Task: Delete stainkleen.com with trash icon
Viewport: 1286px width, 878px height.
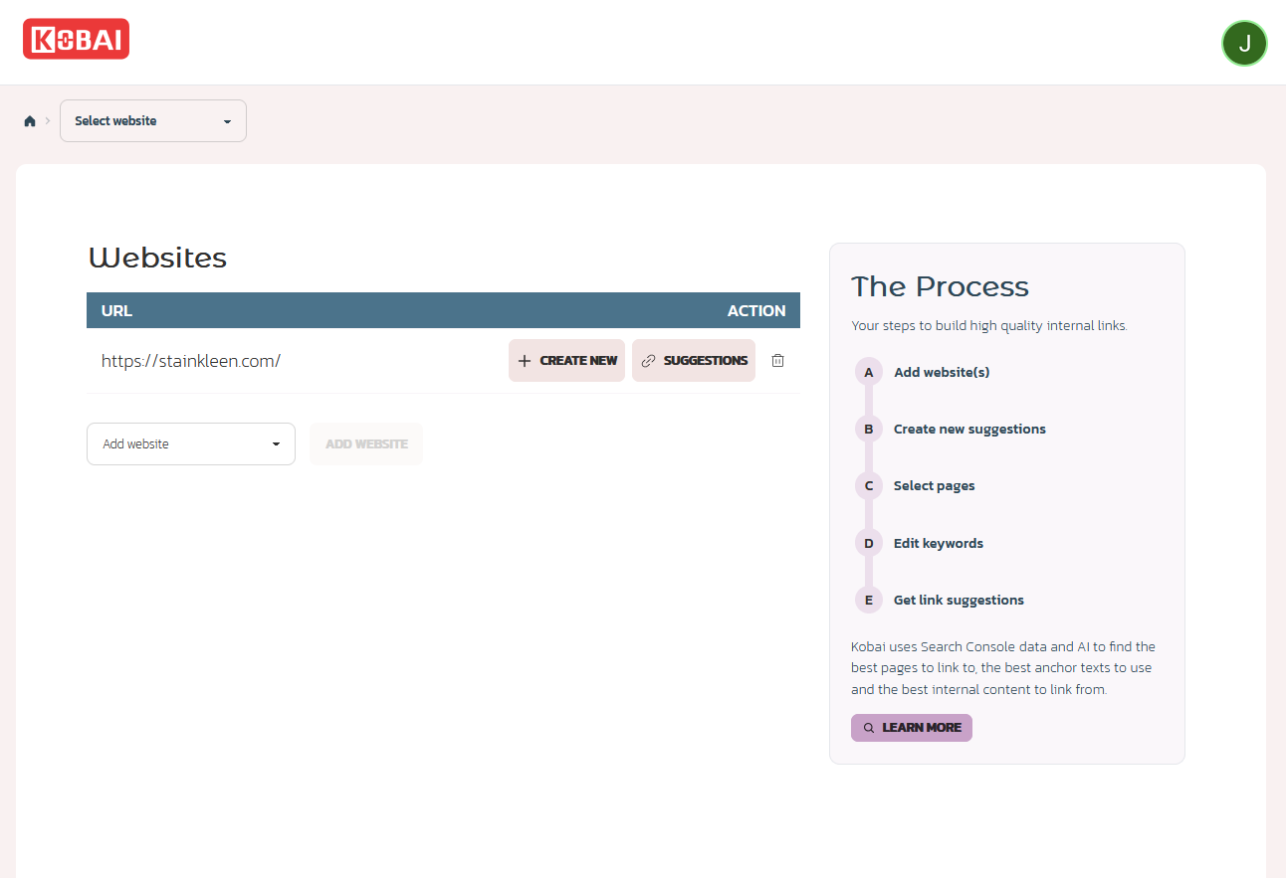Action: (778, 361)
